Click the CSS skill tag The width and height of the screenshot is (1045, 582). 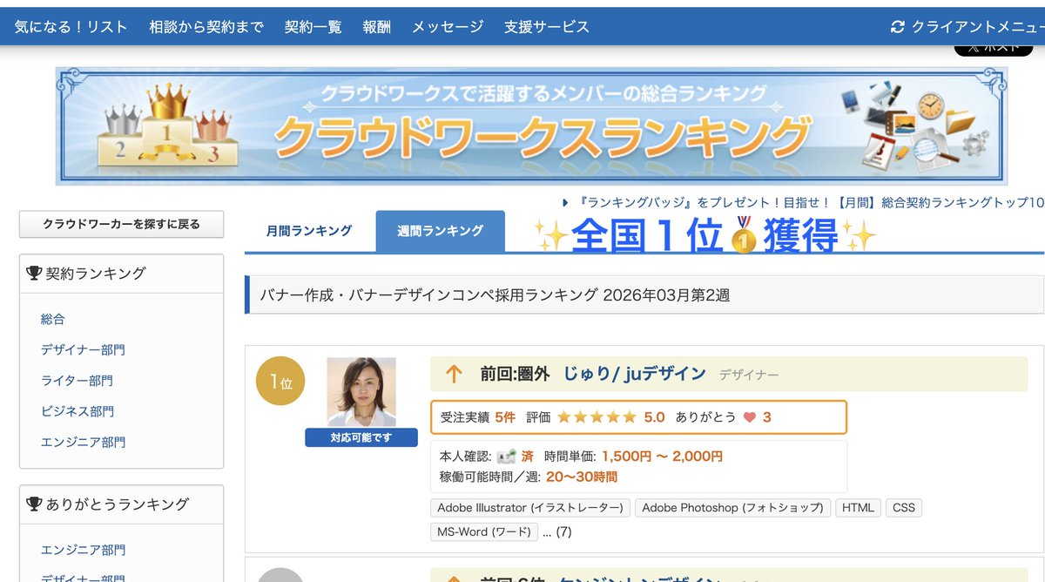pos(904,508)
